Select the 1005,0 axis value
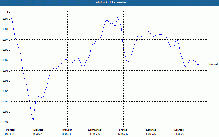 point(6,60)
